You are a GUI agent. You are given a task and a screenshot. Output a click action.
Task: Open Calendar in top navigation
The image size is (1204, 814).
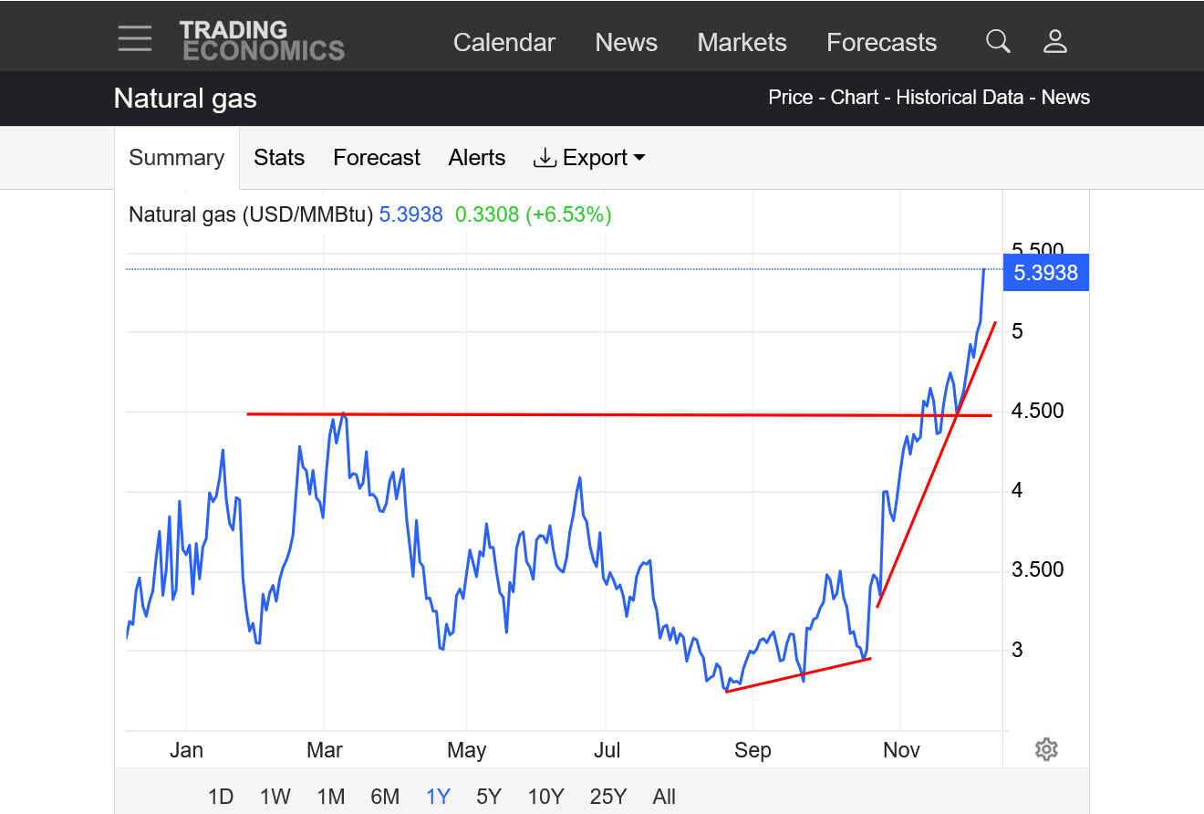pyautogui.click(x=503, y=43)
